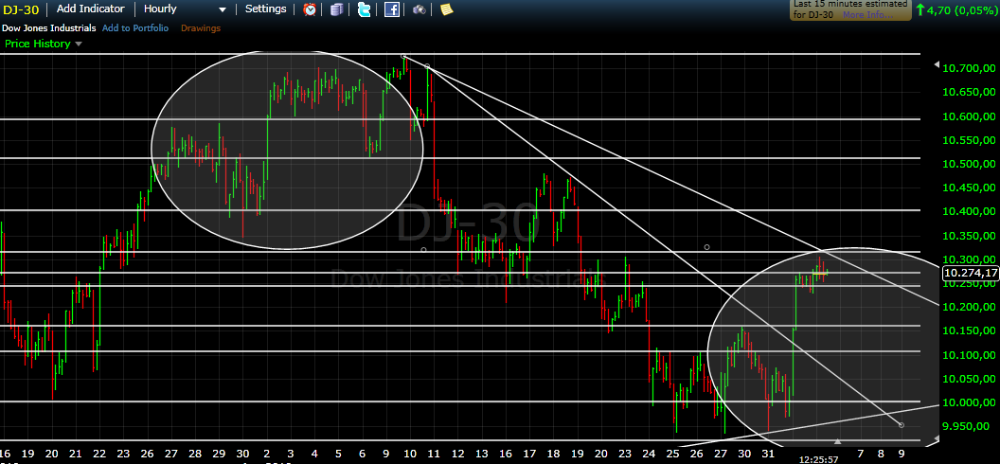
Task: Open chart Settings
Action: (265, 9)
